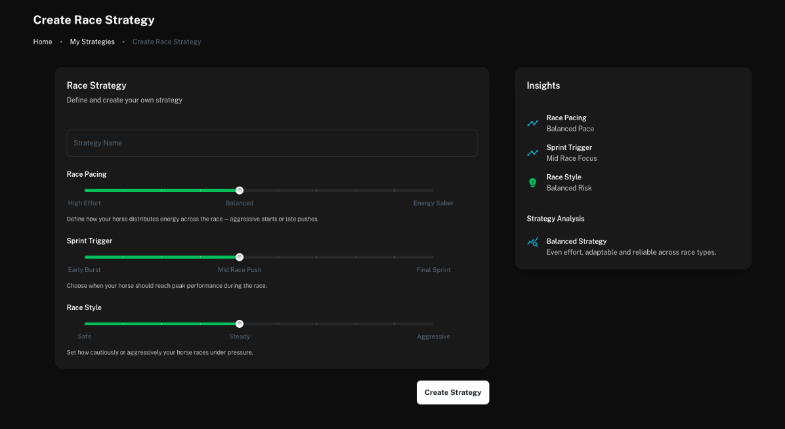Click the Sprint Trigger insight chart icon

533,153
